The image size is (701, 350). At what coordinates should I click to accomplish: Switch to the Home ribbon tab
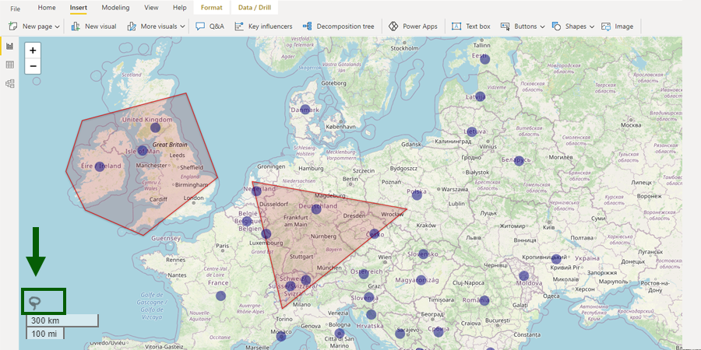(x=47, y=8)
